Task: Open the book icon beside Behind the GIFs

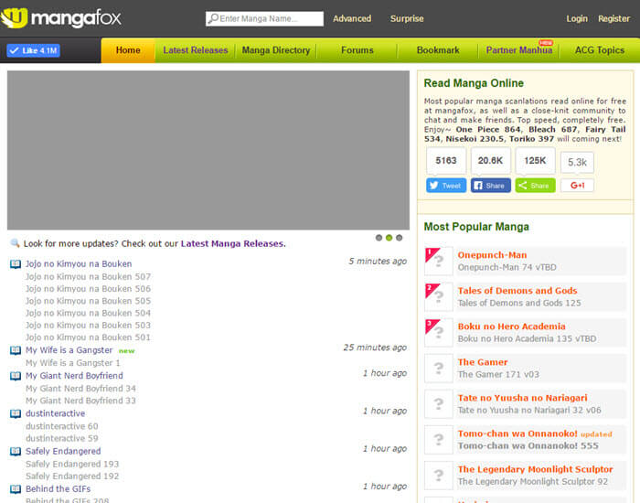Action: [x=16, y=488]
